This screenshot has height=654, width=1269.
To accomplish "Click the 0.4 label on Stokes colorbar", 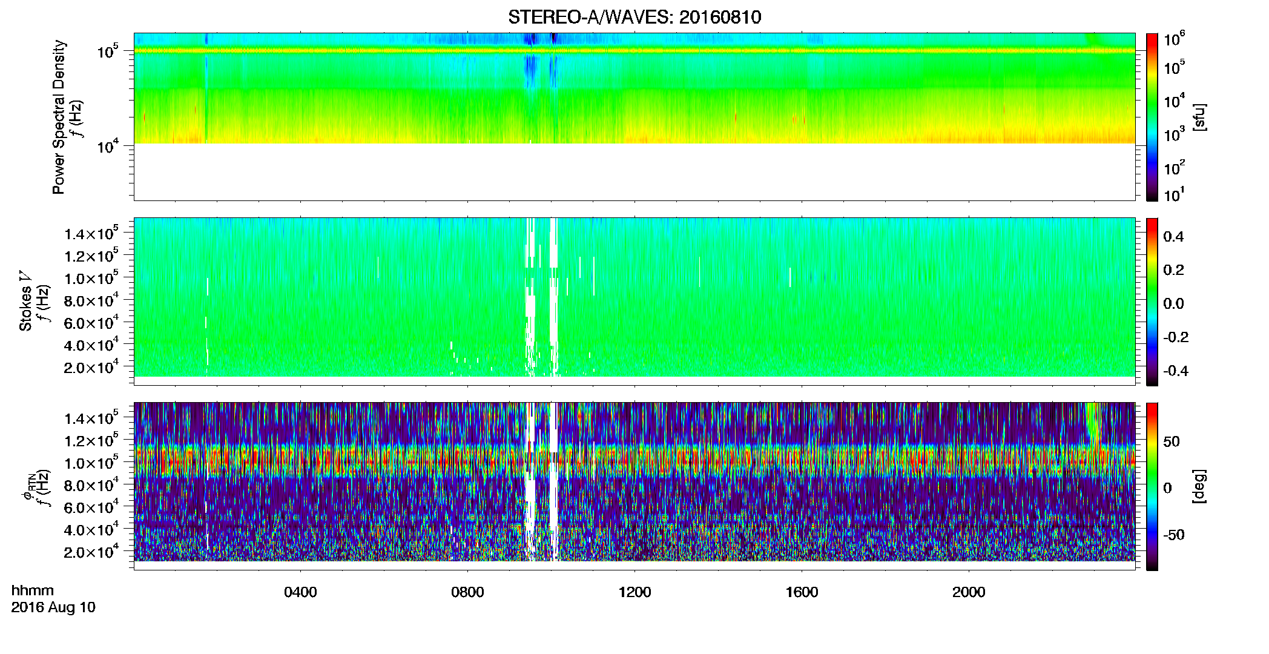I will pos(1173,237).
